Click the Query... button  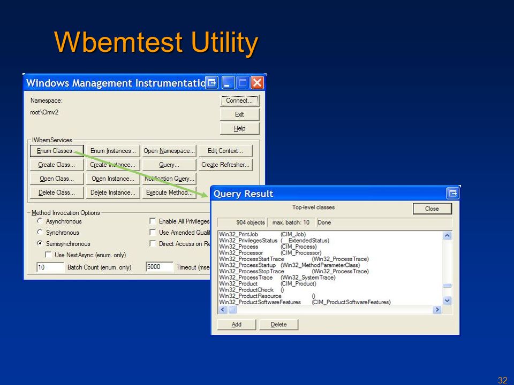coord(169,165)
